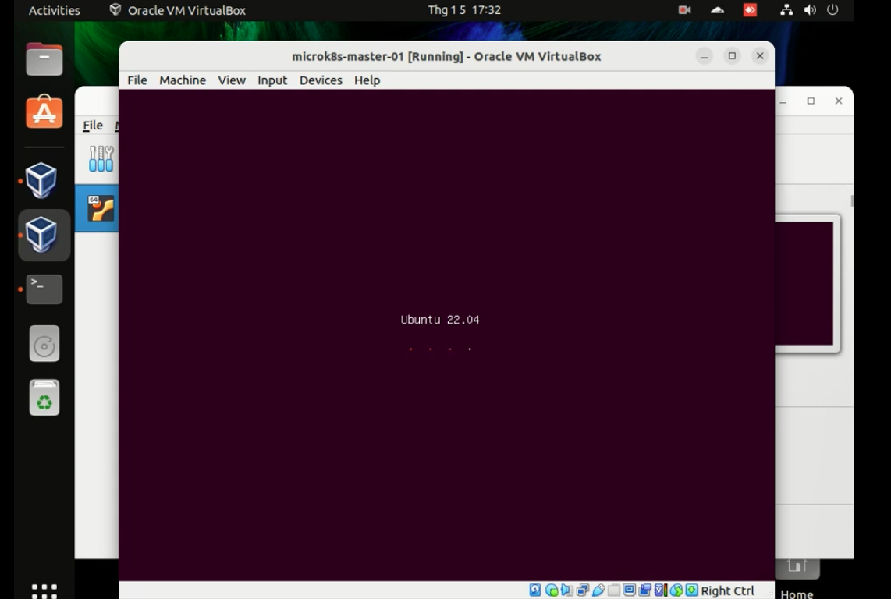Click the recording status icon in the status bar
The height and width of the screenshot is (599, 891).
coord(644,590)
